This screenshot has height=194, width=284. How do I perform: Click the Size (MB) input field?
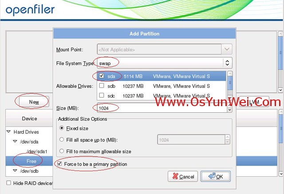coord(162,108)
